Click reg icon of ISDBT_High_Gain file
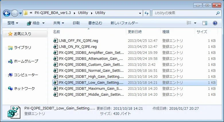The image size is (224, 122). point(56,77)
